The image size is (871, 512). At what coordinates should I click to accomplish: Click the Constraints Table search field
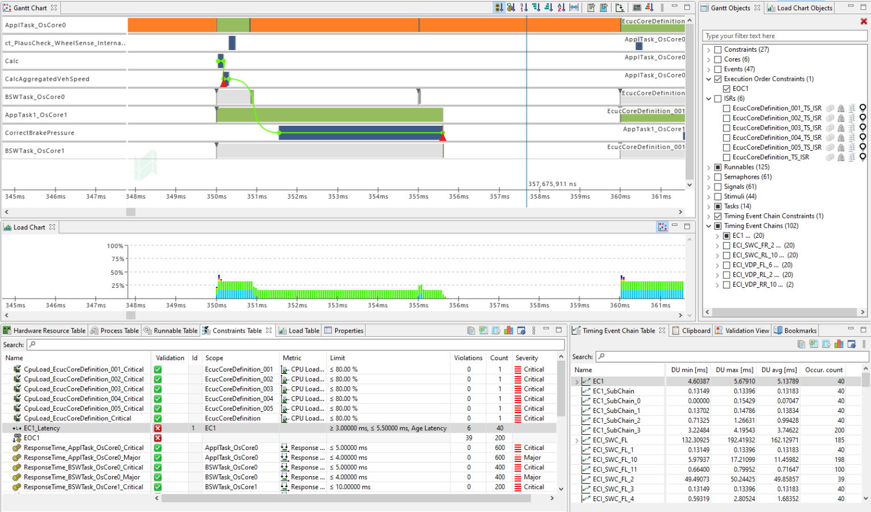[x=296, y=345]
